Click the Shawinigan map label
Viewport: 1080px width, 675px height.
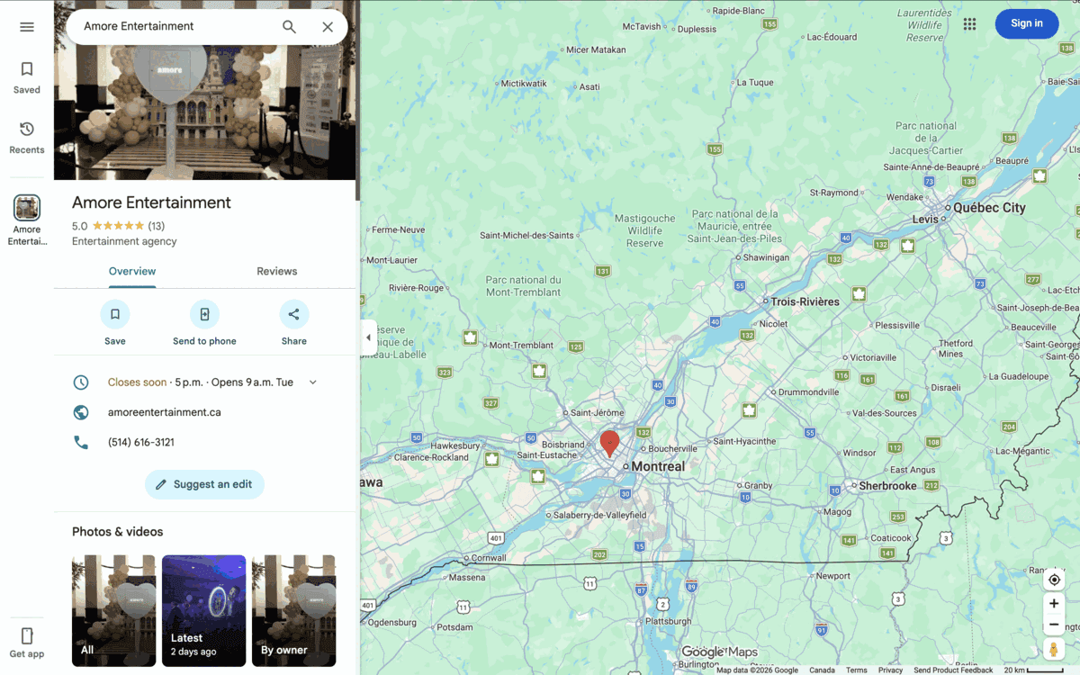[766, 257]
